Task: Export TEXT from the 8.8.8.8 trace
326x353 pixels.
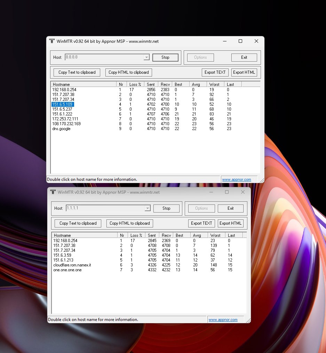Action: coord(215,72)
